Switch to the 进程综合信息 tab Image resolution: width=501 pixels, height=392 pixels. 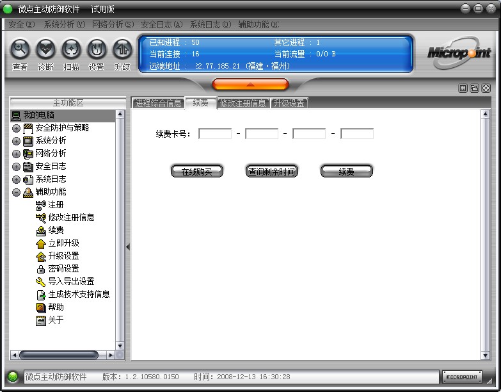pyautogui.click(x=159, y=103)
